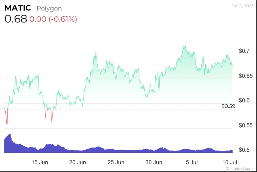Select the 20 Jun date marker
This screenshot has height=172, width=257.
point(78,162)
